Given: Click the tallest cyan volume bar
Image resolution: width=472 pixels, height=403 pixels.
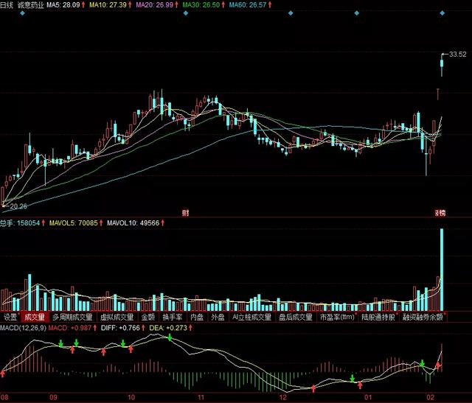Looking at the screenshot, I should click(x=442, y=270).
